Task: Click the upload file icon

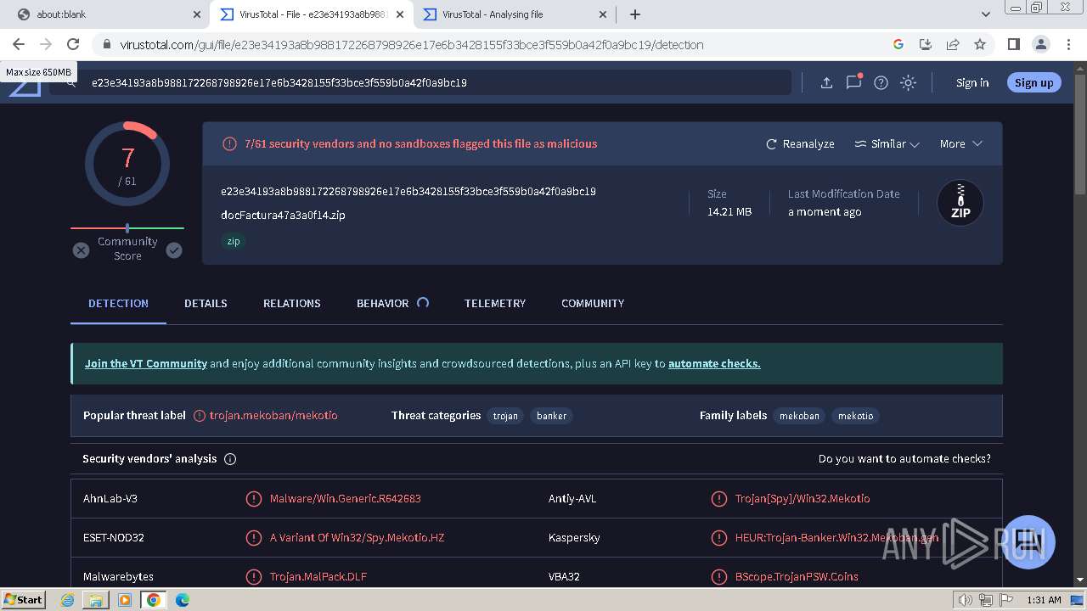Action: [826, 82]
